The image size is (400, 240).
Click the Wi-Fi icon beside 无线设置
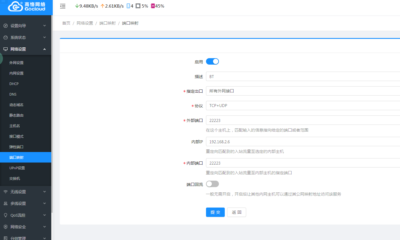[5, 192]
